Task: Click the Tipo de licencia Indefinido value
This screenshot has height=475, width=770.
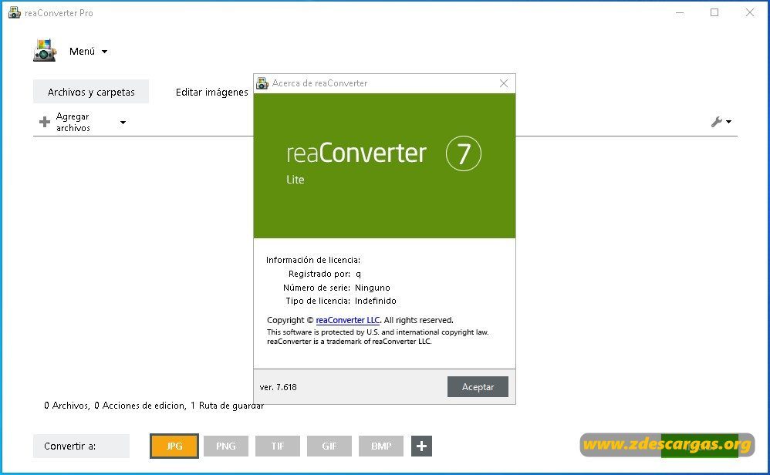Action: pyautogui.click(x=376, y=301)
